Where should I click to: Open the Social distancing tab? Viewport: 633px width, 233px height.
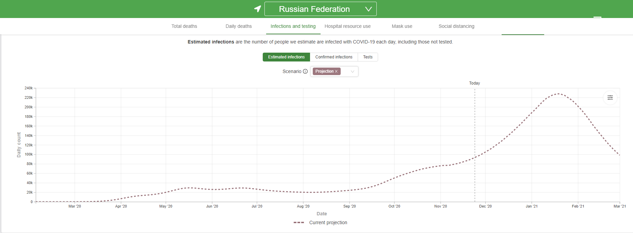point(456,26)
